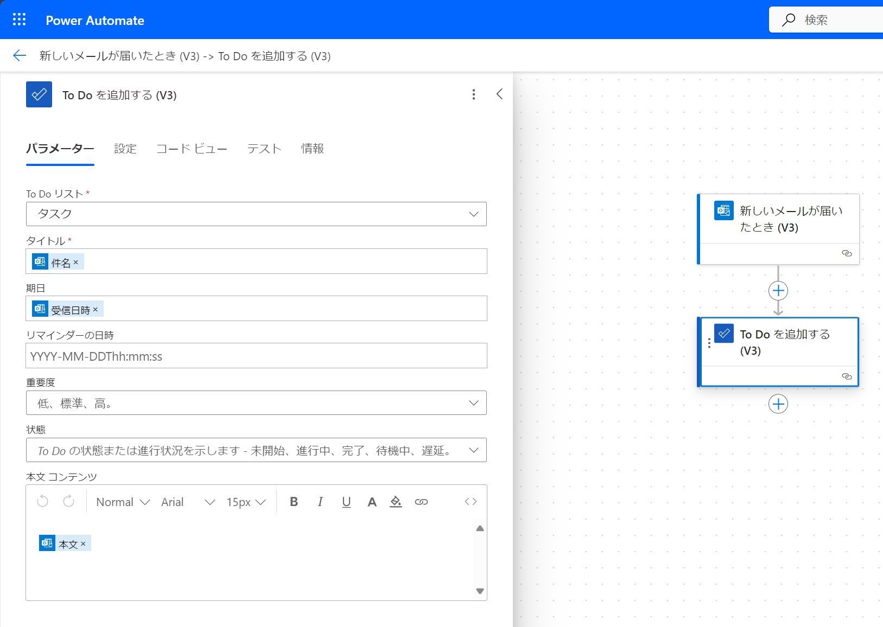
Task: Open the 状態 dropdown
Action: pyautogui.click(x=256, y=450)
